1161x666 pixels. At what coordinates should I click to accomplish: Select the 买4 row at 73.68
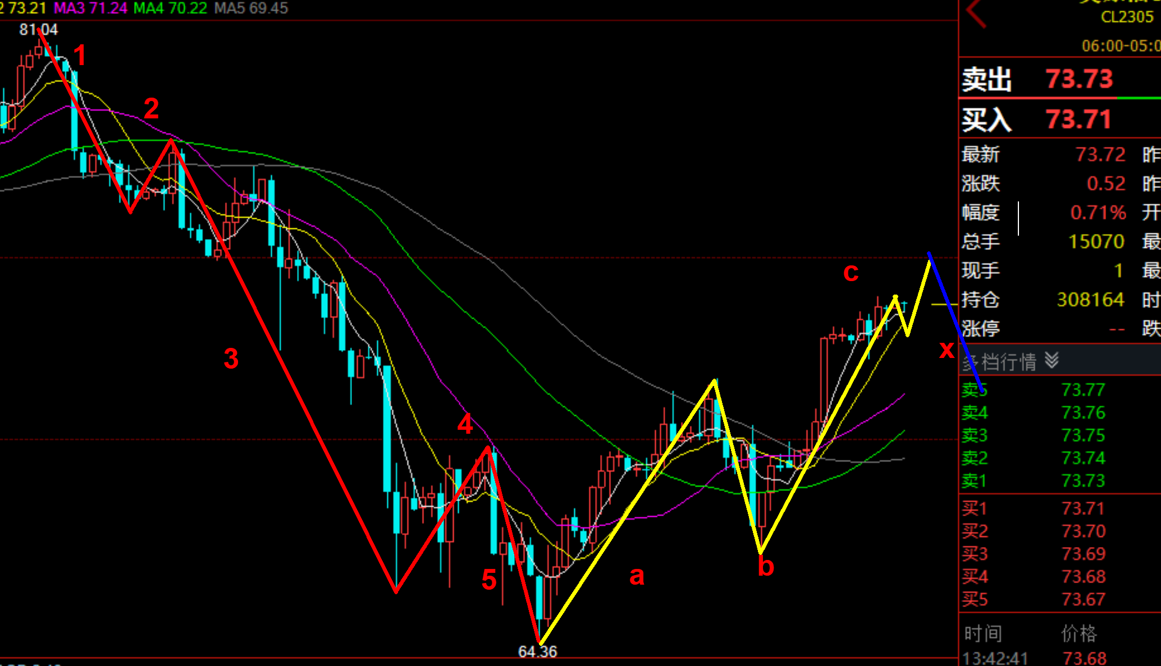pos(1059,576)
